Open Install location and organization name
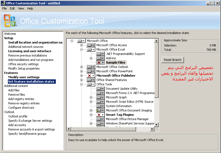 (35, 42)
